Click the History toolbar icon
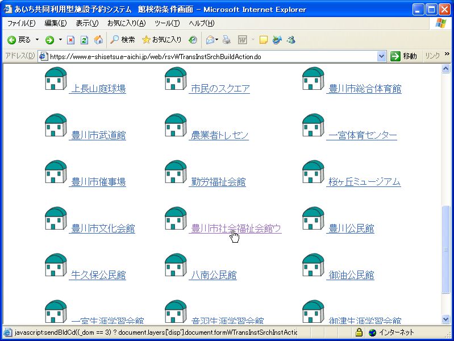Image resolution: width=454 pixels, height=341 pixels. coord(193,40)
